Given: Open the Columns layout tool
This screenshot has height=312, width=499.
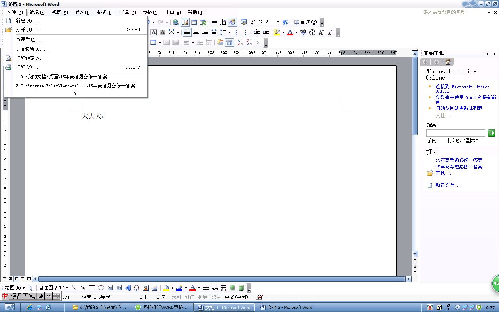Looking at the screenshot, I should 214,22.
